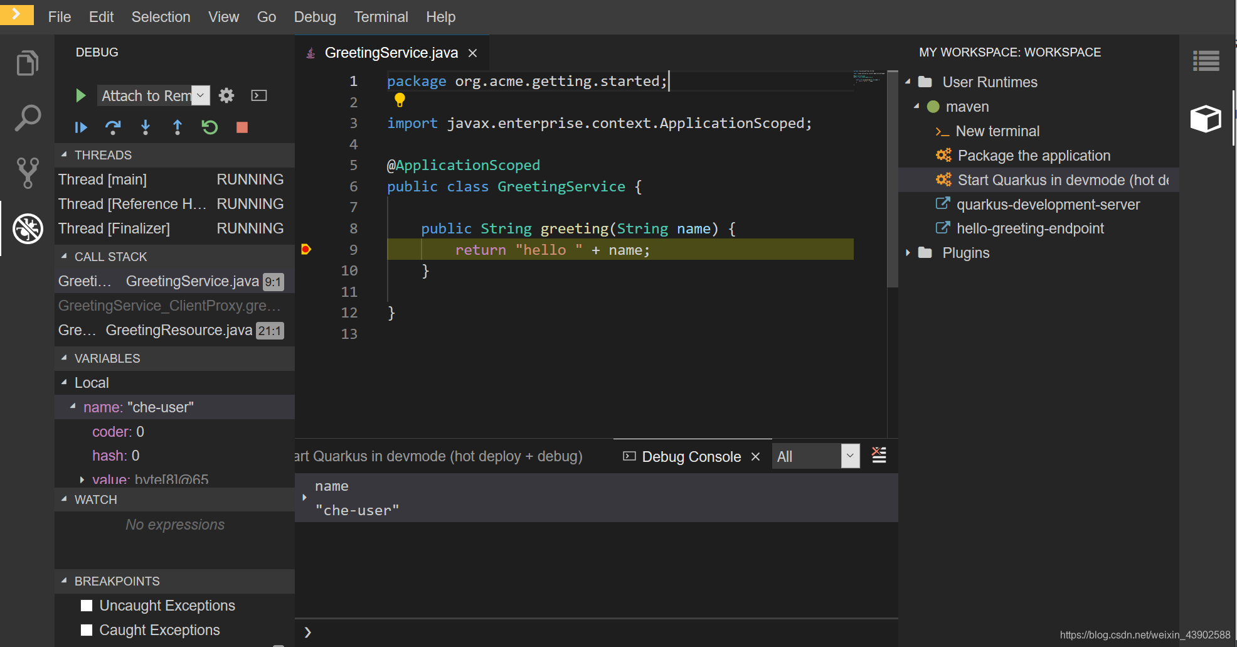Expand name entry in Debug Console
This screenshot has width=1237, height=647.
(x=304, y=498)
